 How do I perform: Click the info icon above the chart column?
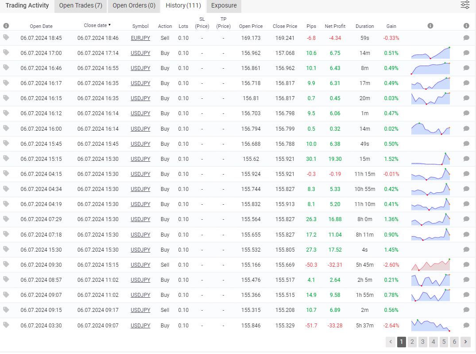click(x=430, y=26)
